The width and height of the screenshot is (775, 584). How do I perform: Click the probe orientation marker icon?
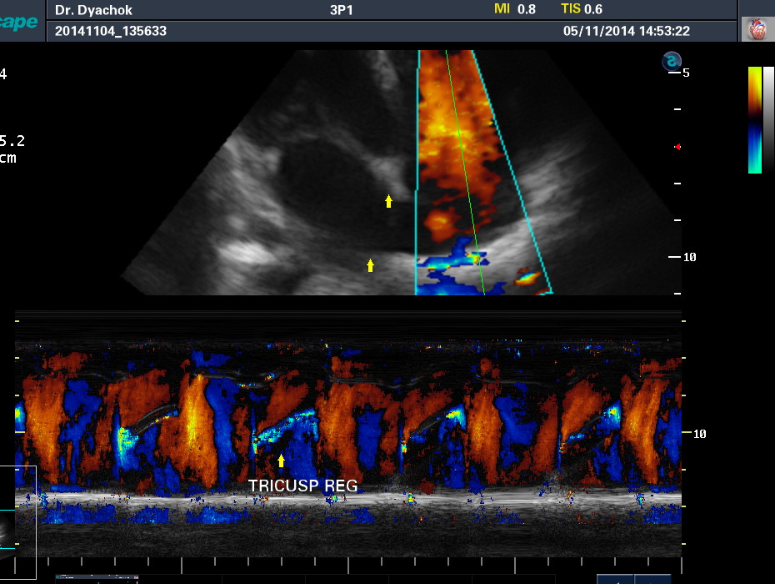pos(672,61)
